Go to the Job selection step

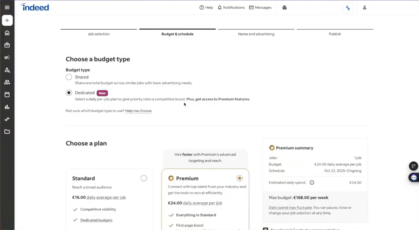(x=99, y=34)
